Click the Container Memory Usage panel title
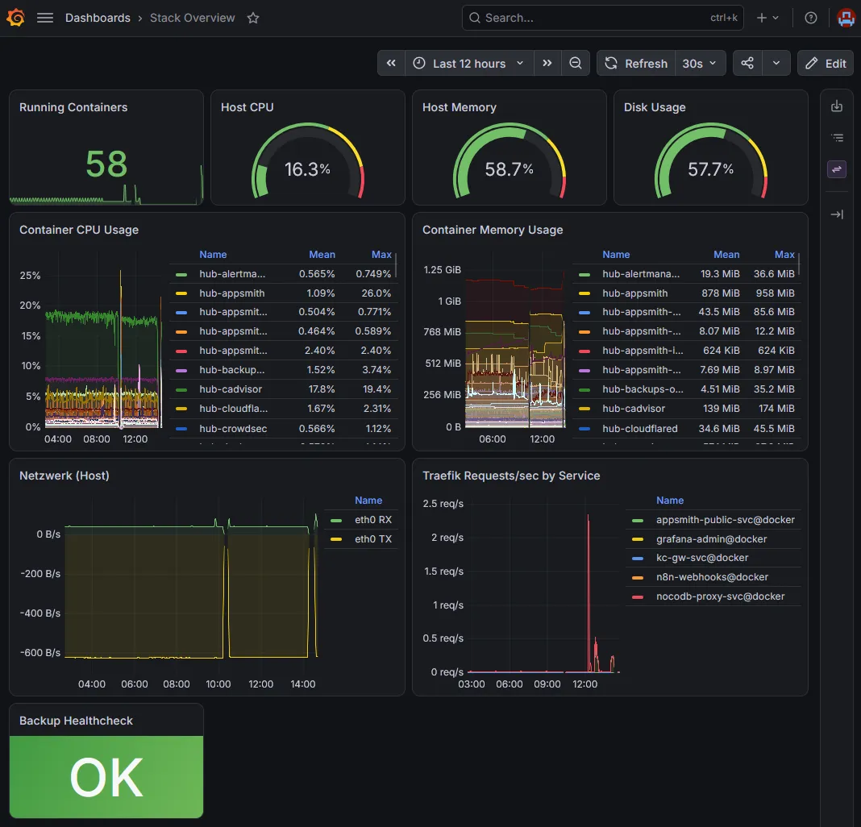861x827 pixels. [x=493, y=230]
